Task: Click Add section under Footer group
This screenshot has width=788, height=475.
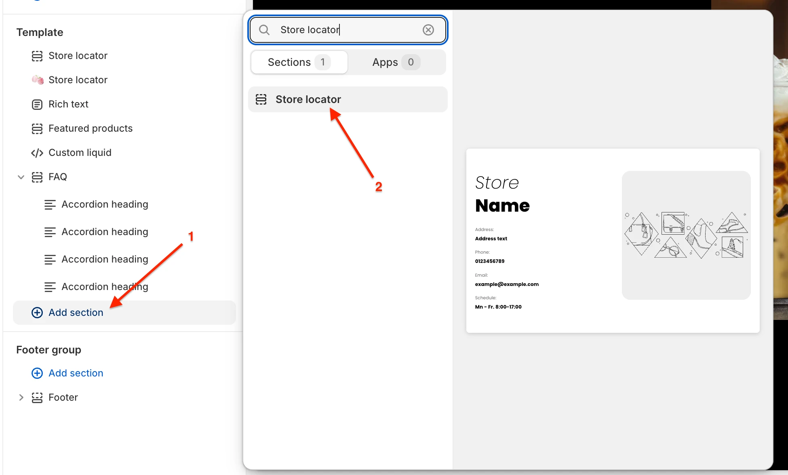Action: 76,373
